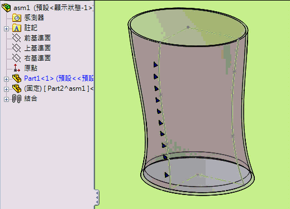Screen dimensions: 290x209
Task: Click the lowest blue arrow on bottom face
Action: point(167,175)
